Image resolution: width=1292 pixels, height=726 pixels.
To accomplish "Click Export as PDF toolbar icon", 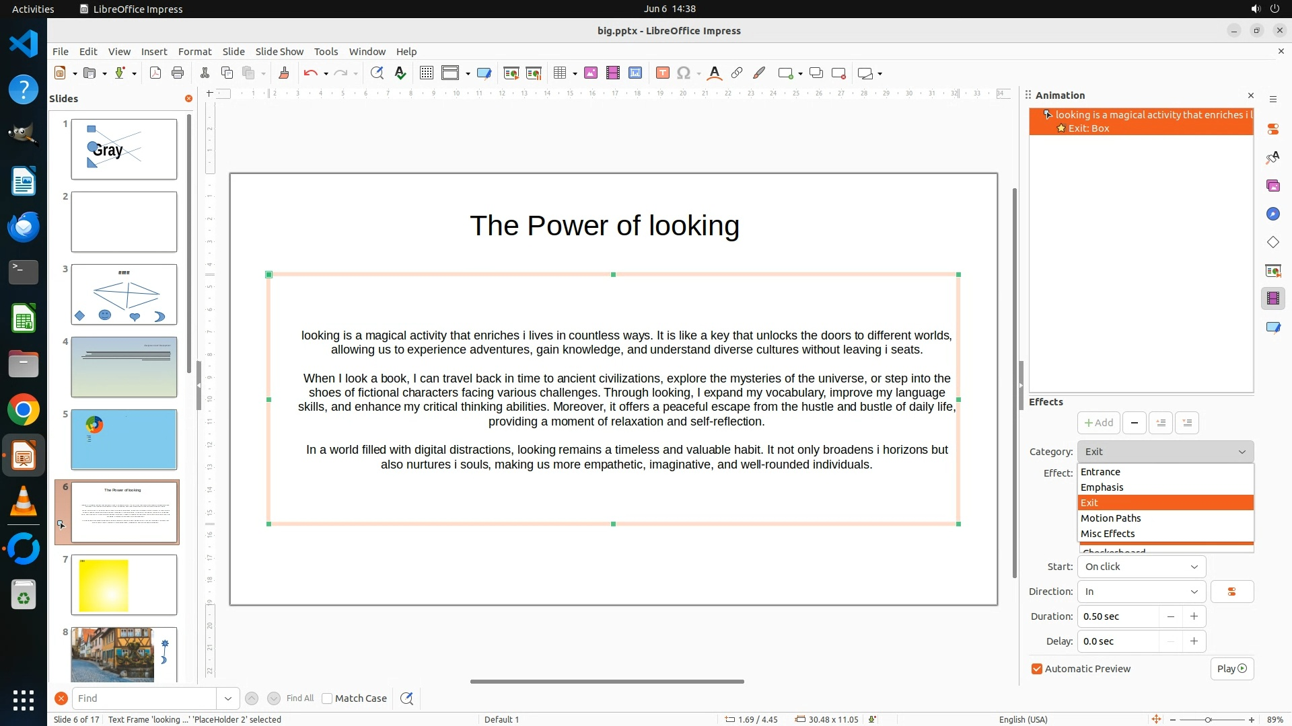I will point(155,73).
